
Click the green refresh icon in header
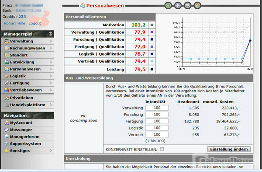tap(168, 6)
